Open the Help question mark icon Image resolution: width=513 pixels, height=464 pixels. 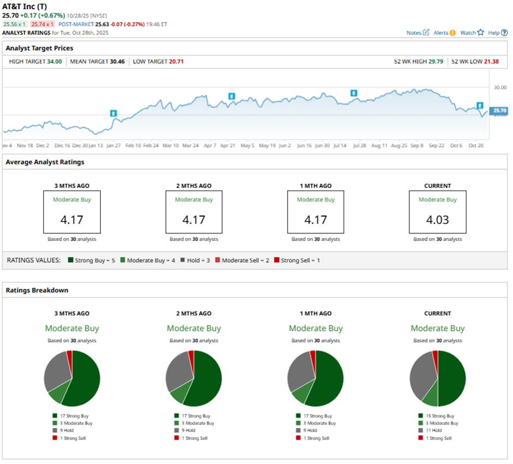(x=504, y=33)
